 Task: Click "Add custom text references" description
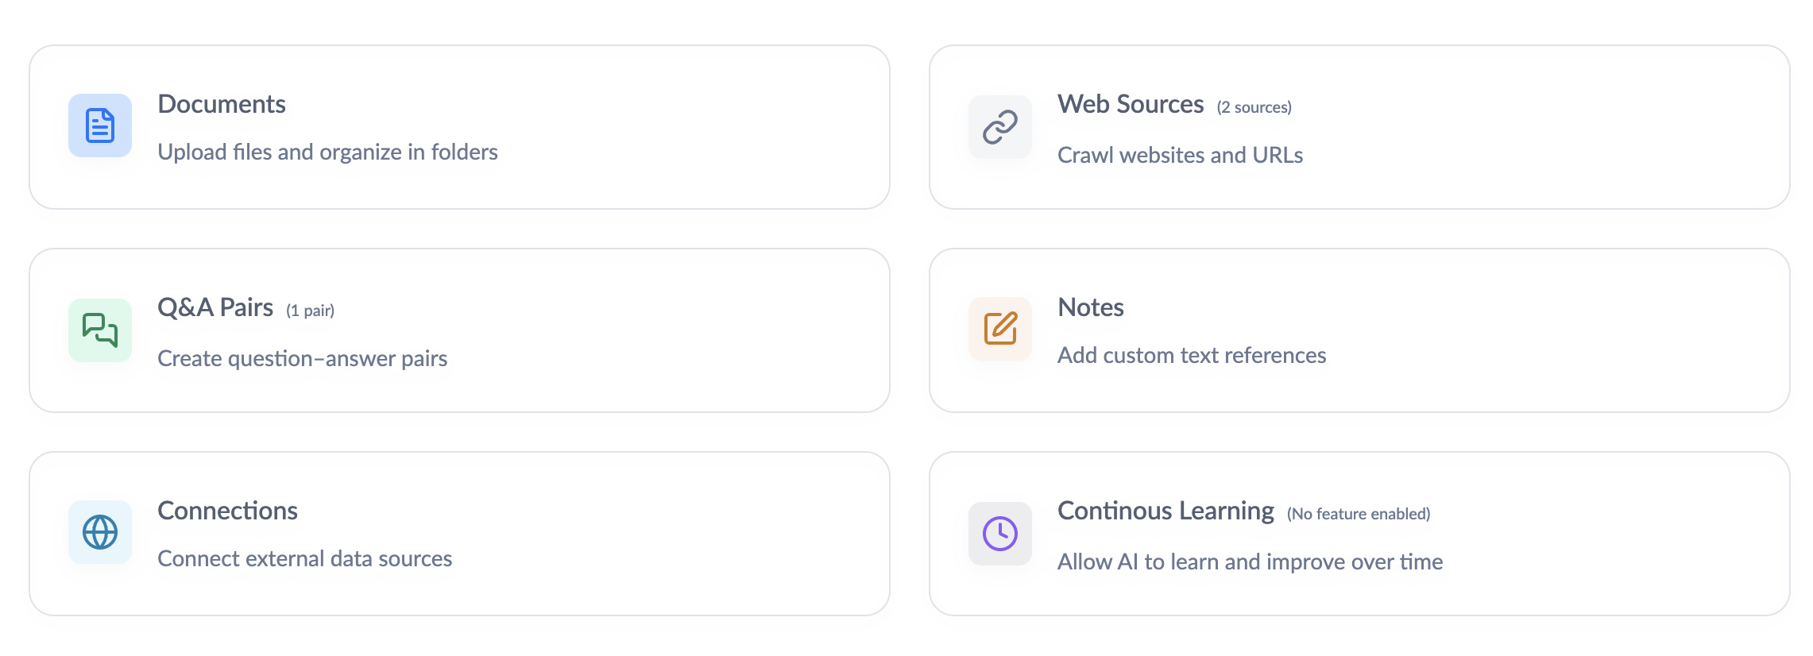coord(1192,355)
